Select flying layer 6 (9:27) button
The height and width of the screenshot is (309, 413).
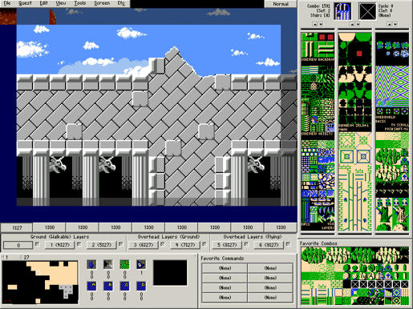coord(269,245)
